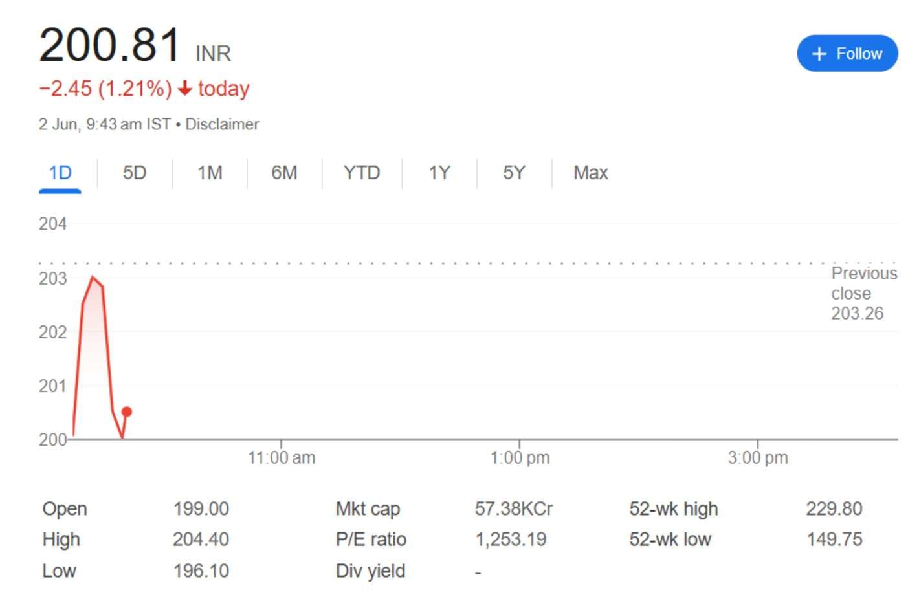Select the 1D chart range tab
This screenshot has width=919, height=601.
pyautogui.click(x=60, y=173)
